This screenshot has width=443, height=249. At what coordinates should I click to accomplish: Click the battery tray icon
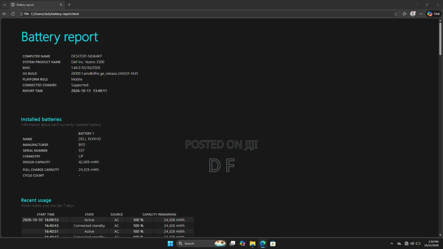click(418, 243)
